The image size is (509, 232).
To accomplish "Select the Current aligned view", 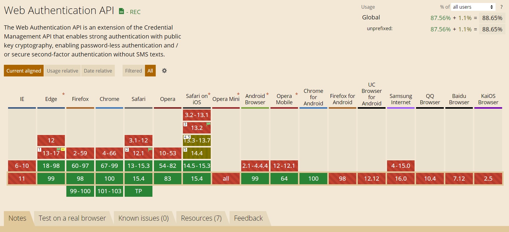I will pyautogui.click(x=24, y=71).
